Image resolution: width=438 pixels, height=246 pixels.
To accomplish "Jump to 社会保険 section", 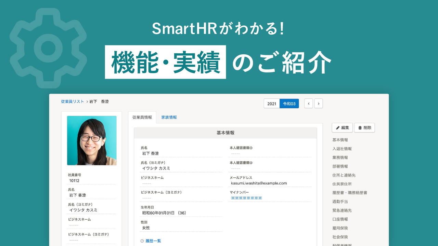I will coord(340,237).
